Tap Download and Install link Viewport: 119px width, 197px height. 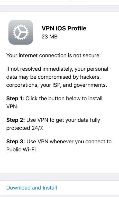pyautogui.click(x=32, y=188)
